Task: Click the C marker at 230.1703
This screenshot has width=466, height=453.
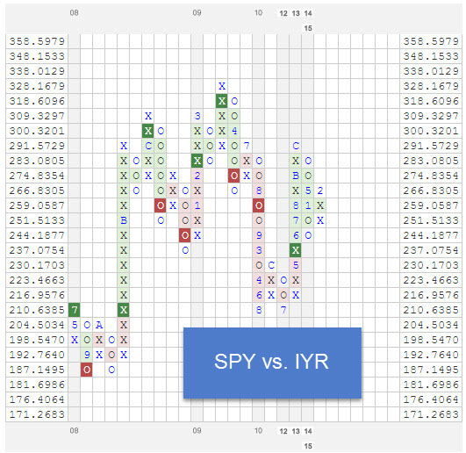Action: point(271,265)
